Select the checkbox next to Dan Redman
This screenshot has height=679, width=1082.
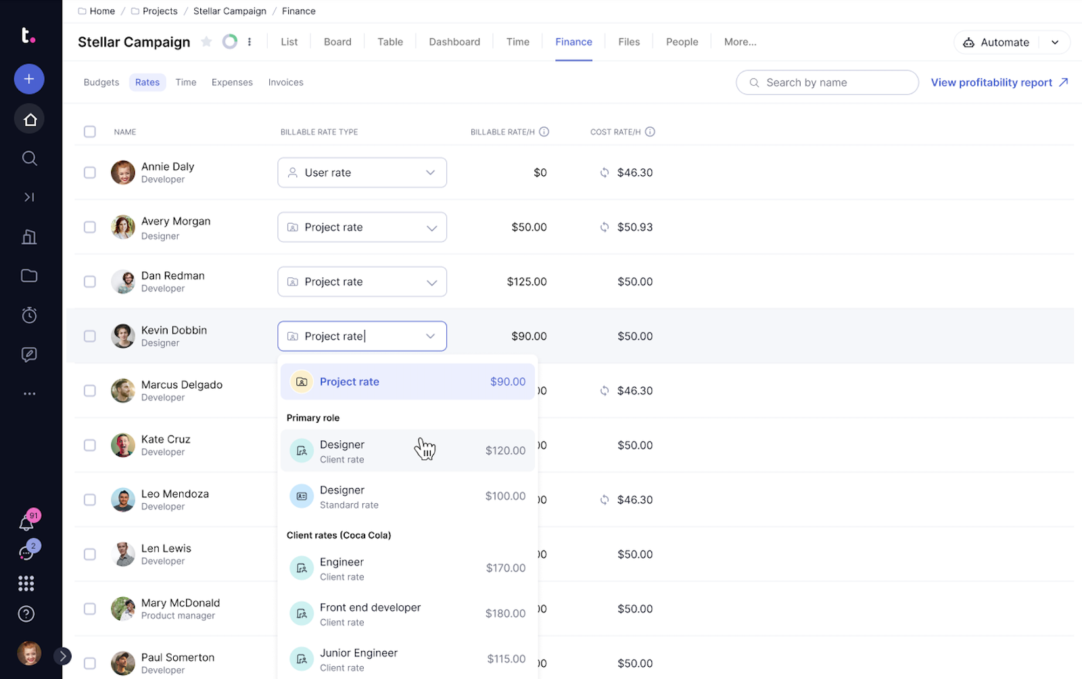pos(90,281)
